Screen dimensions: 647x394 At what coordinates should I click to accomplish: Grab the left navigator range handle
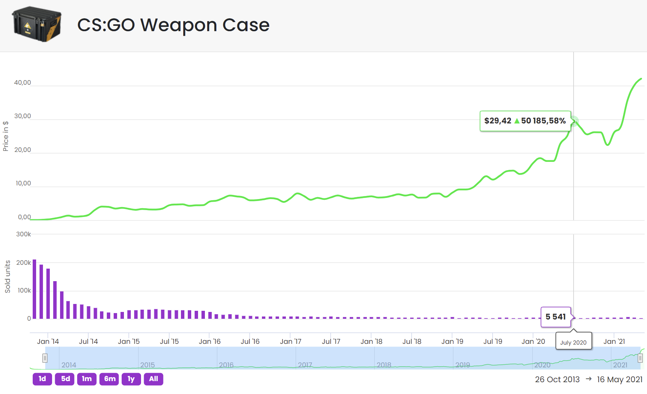[x=45, y=358]
